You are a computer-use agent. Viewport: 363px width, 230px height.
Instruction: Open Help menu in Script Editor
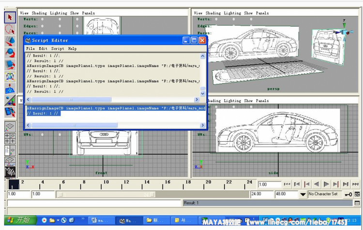pos(72,48)
